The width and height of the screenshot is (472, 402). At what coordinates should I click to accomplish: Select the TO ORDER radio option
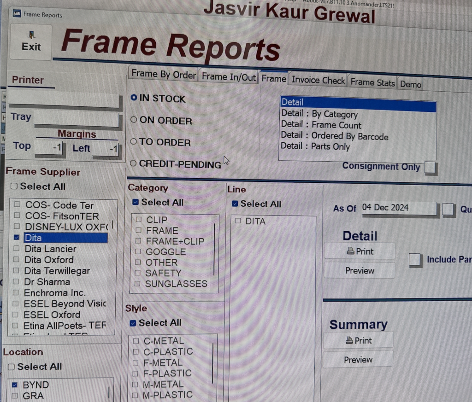133,141
